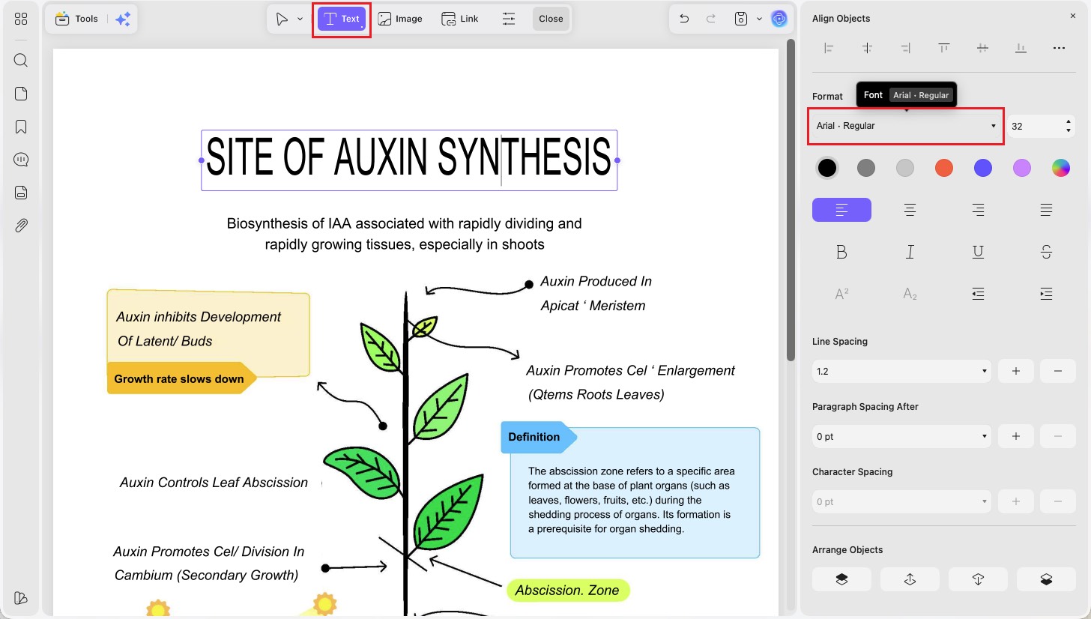Click the AI assistant sparkle icon
Screen dimensions: 1091x619
[122, 19]
